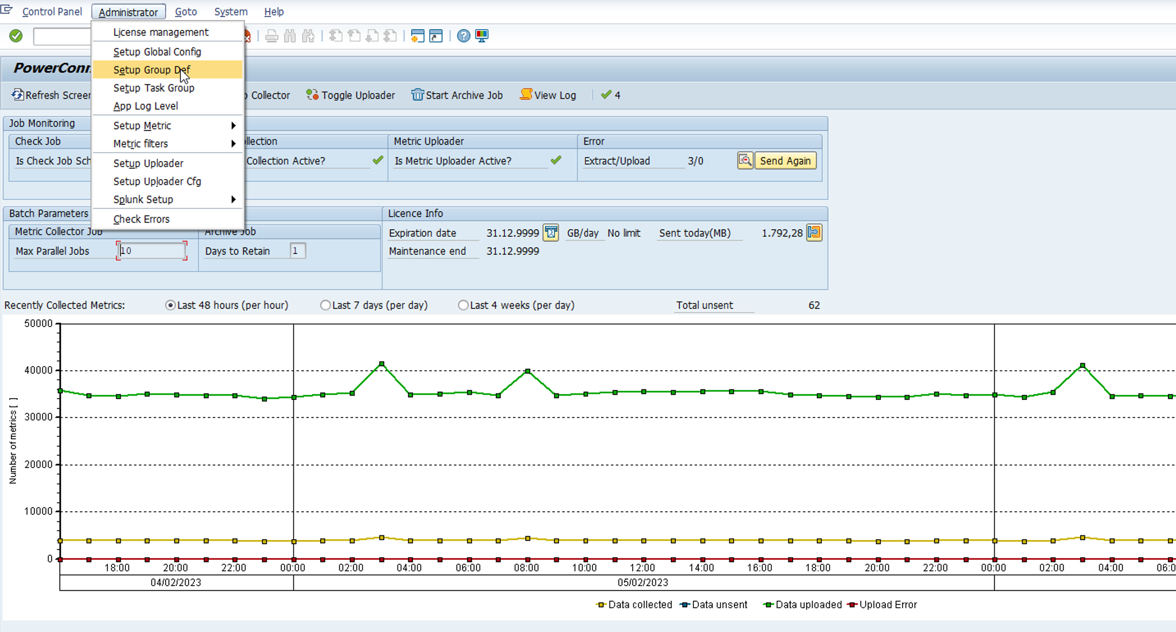Click the Help question mark icon
The height and width of the screenshot is (632, 1176).
[463, 36]
